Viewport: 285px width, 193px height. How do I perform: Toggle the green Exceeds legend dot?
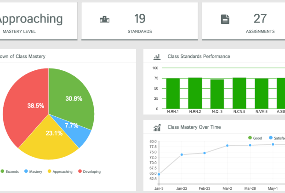(2, 171)
